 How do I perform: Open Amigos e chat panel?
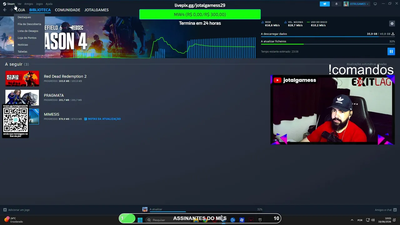386,210
